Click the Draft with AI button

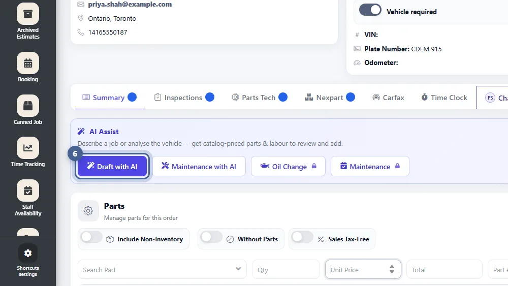[x=112, y=167]
